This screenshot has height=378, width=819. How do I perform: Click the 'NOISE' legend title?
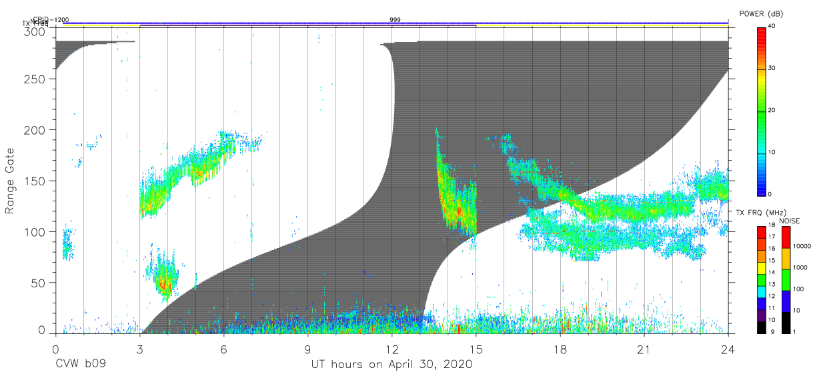[x=790, y=221]
